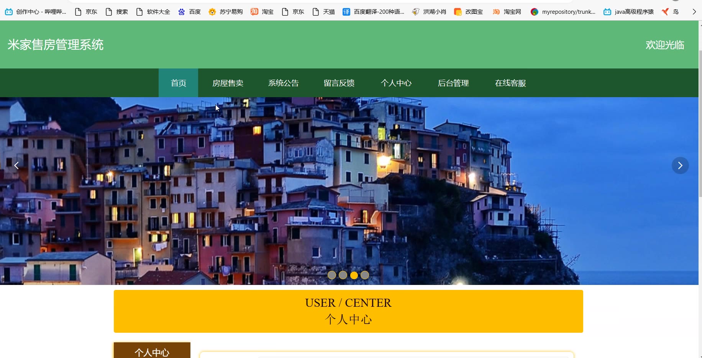This screenshot has width=702, height=358.
Task: Open the 苏宁易购 bookmark
Action: (226, 12)
